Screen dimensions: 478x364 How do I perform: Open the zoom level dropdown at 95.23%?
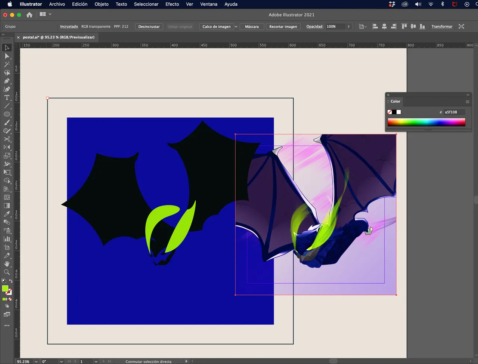coord(36,361)
